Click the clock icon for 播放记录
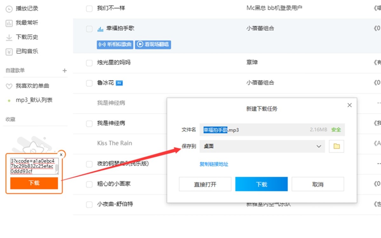Viewport: 381px width, 238px height. [9, 9]
